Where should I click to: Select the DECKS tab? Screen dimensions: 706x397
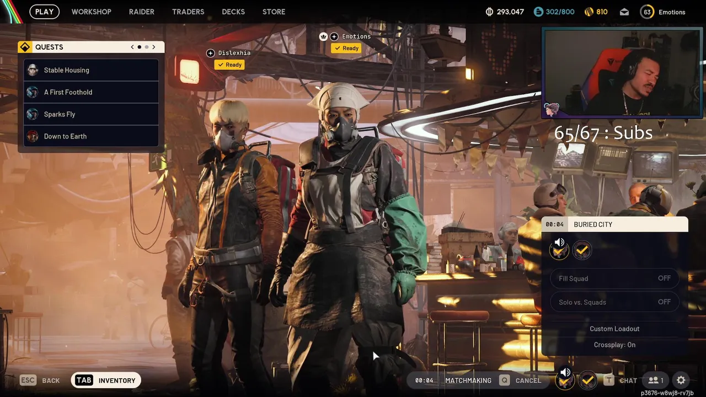pos(233,12)
